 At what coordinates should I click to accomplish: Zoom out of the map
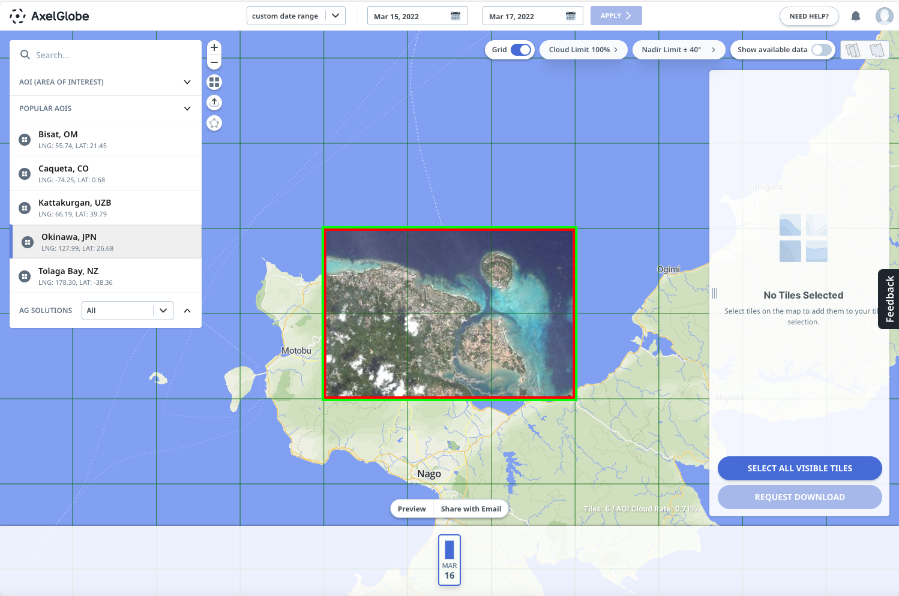click(214, 62)
